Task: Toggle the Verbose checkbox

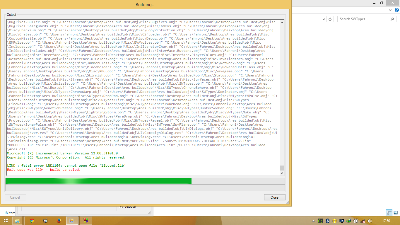Action: pyautogui.click(x=121, y=207)
